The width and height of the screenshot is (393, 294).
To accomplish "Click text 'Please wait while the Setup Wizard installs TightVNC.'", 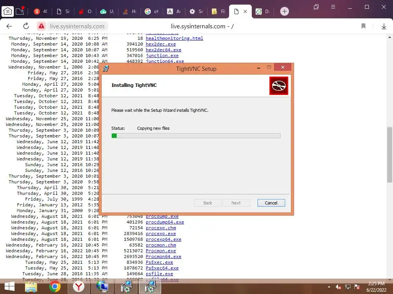I will click(160, 110).
